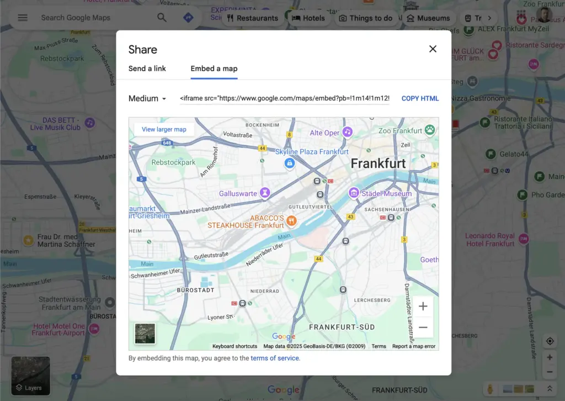Click the Directions icon
Viewport: 565px width, 401px height.
pos(188,17)
